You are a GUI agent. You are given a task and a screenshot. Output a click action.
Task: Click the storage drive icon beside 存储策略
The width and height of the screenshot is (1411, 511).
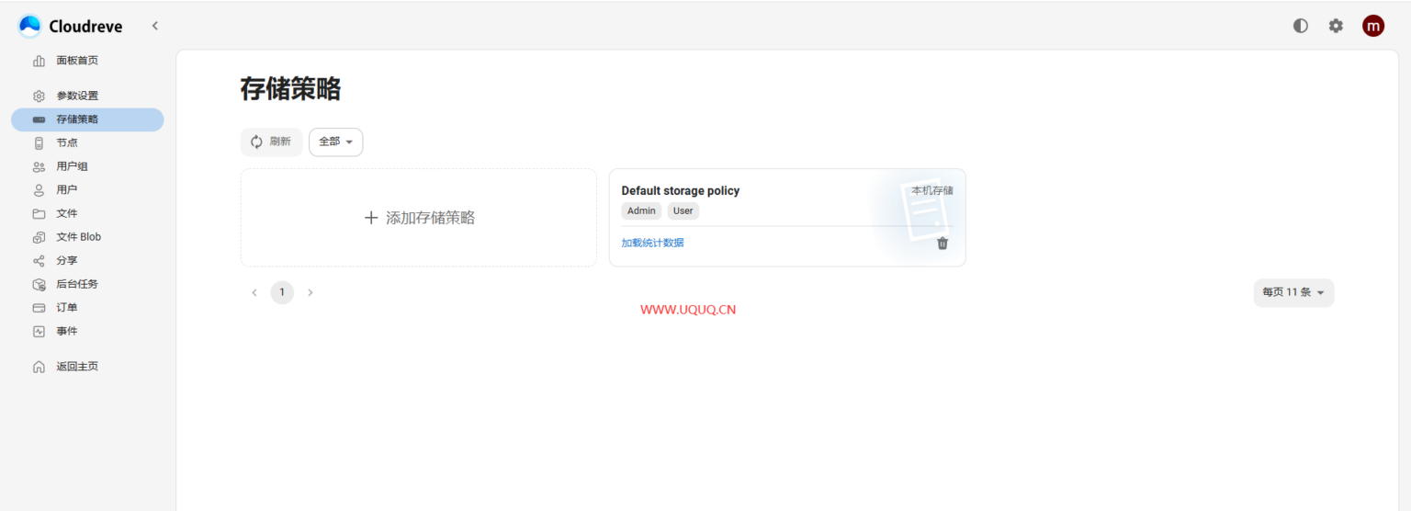click(39, 119)
